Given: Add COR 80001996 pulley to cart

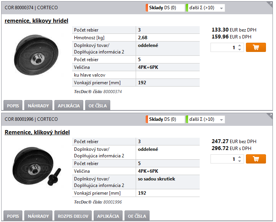Looking at the screenshot, I should click(256, 159).
